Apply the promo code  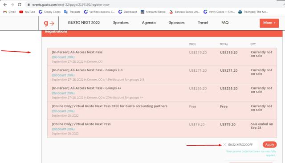[269, 145]
